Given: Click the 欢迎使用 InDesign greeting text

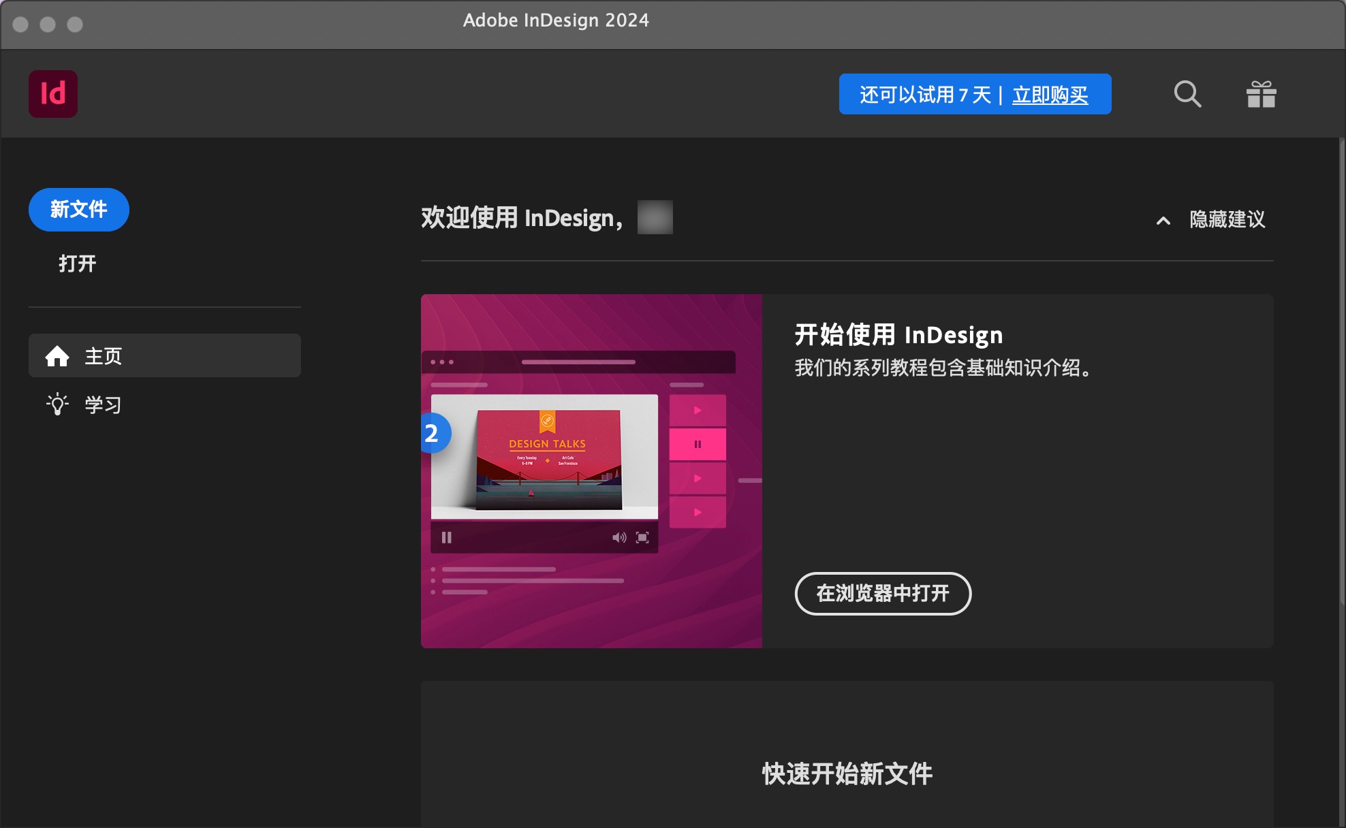Looking at the screenshot, I should click(522, 218).
